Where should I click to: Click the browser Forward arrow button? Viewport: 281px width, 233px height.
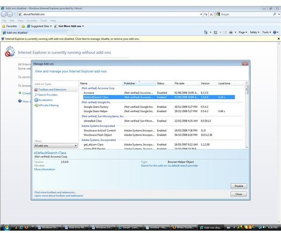pyautogui.click(x=10, y=14)
